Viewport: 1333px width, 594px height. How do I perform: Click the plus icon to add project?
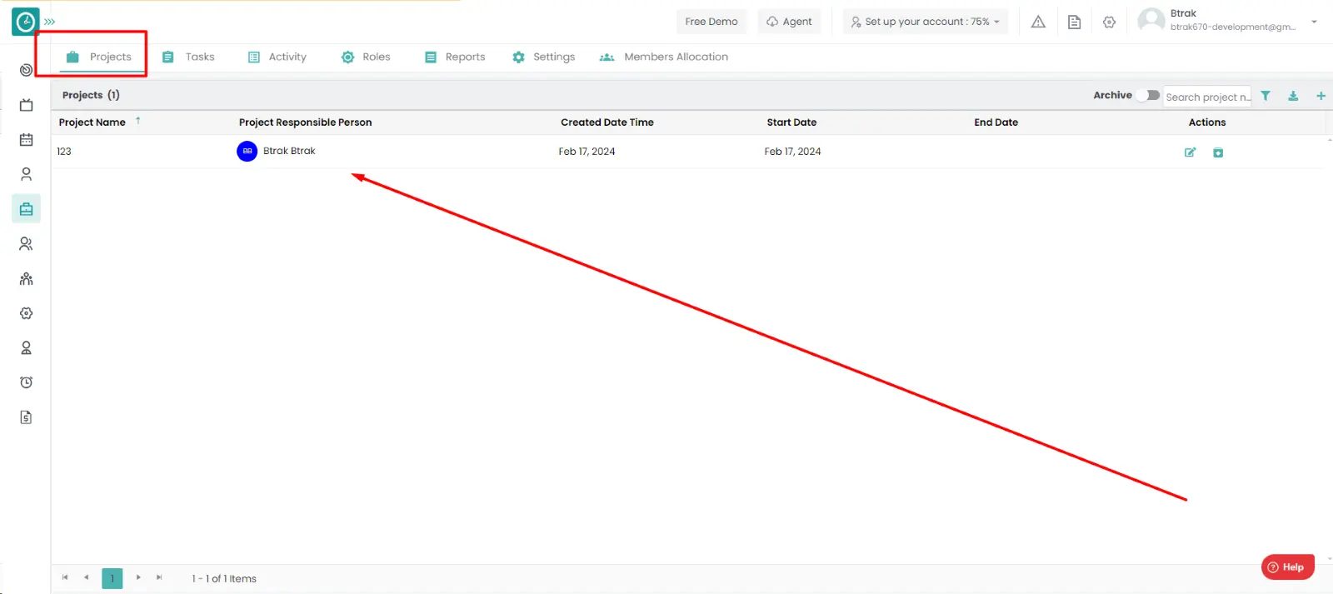click(x=1321, y=96)
